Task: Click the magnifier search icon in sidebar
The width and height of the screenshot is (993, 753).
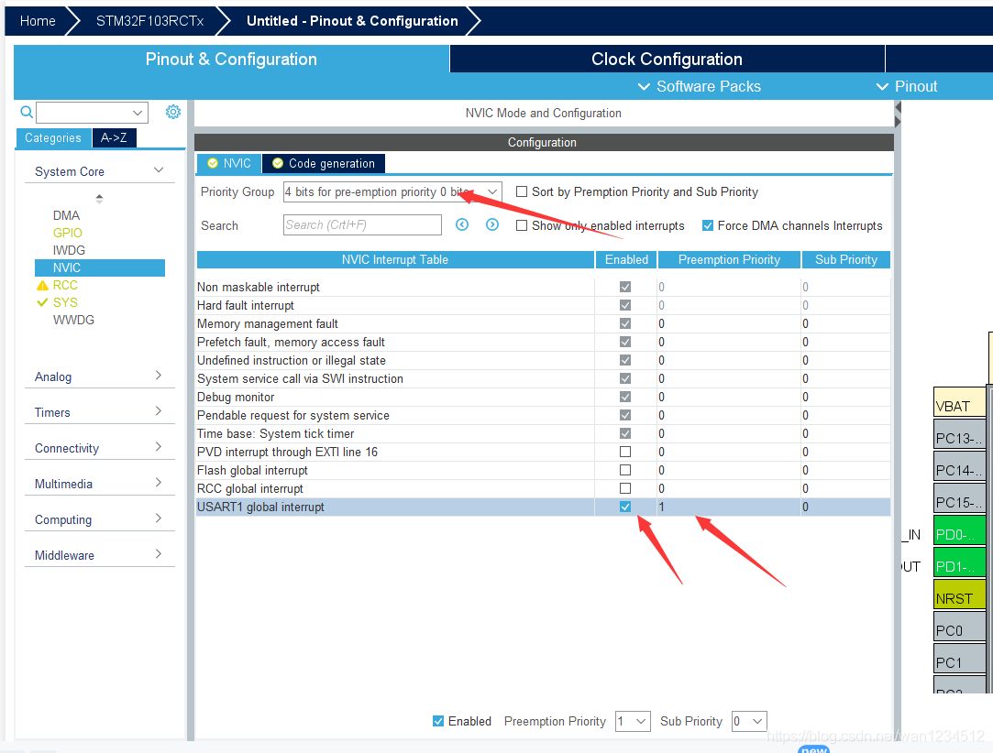Action: (x=27, y=112)
